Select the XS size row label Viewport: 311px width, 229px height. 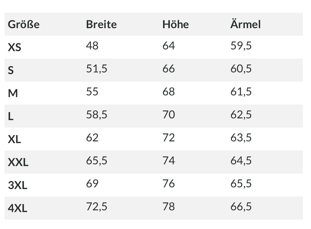tap(14, 47)
